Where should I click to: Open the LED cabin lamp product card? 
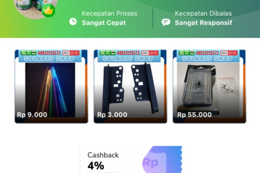209,86
